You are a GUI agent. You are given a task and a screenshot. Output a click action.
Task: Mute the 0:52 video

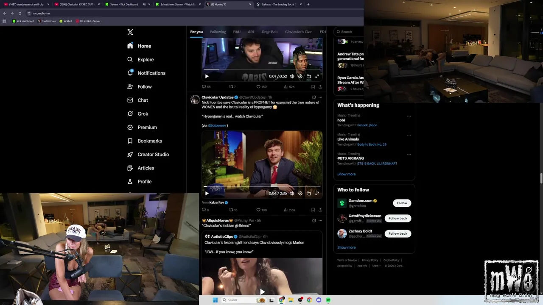click(x=292, y=76)
